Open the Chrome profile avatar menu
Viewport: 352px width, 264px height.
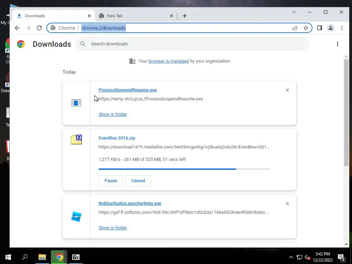click(331, 28)
